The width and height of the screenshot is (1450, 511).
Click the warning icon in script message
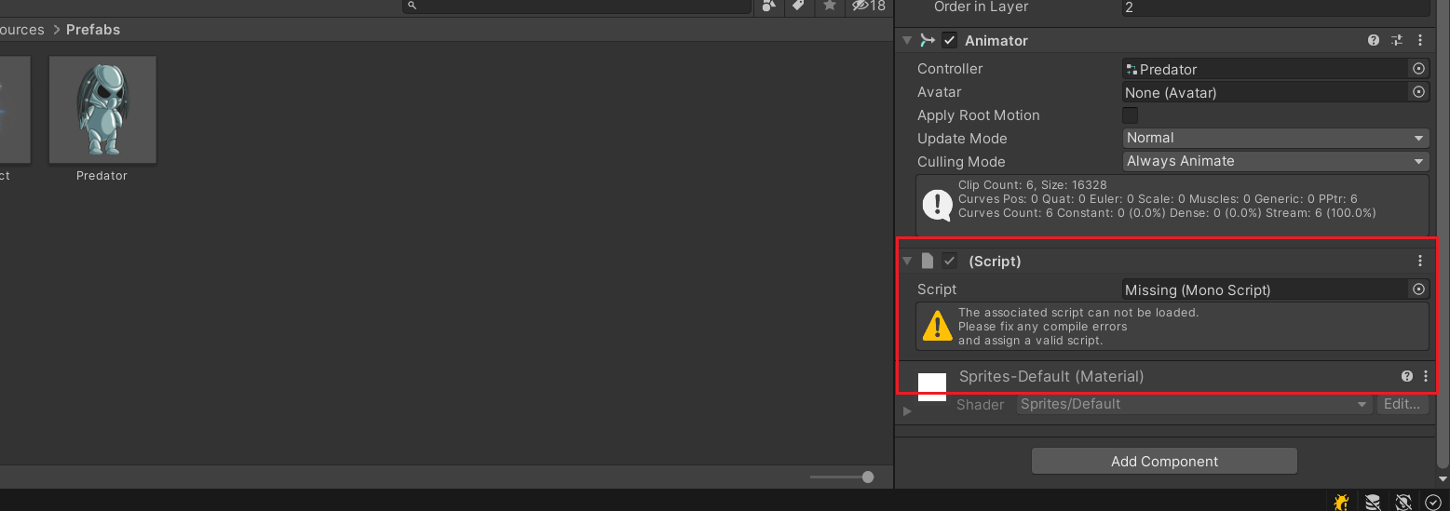(x=937, y=327)
